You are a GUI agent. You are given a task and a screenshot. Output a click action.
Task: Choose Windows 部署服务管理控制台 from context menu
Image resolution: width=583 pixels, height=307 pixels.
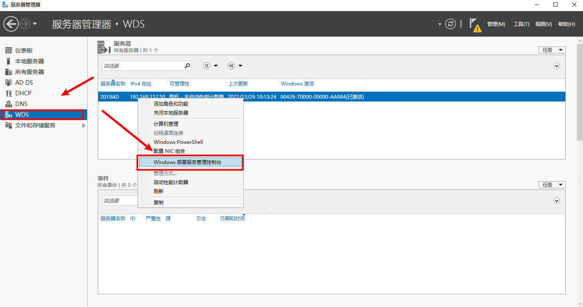click(x=190, y=162)
